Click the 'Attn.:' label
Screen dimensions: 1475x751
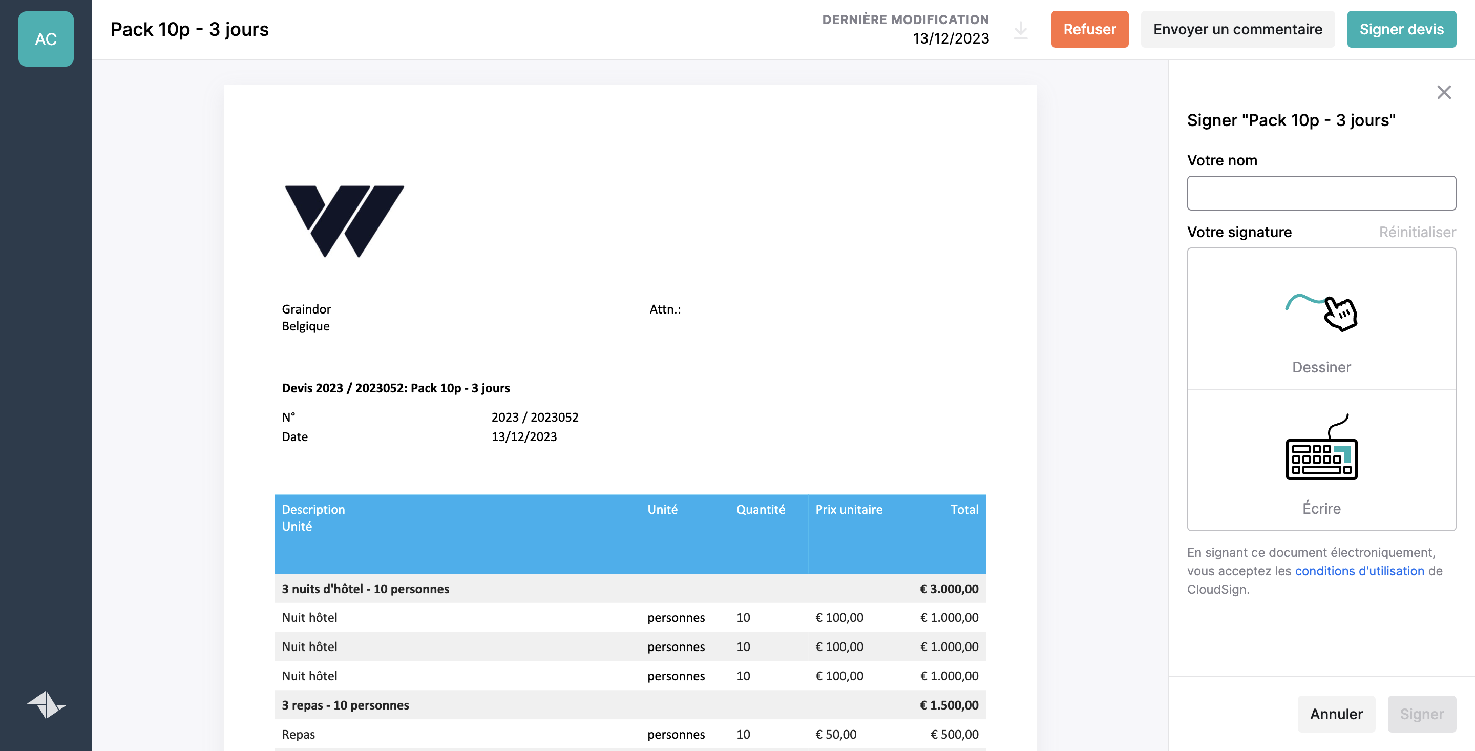pos(665,309)
